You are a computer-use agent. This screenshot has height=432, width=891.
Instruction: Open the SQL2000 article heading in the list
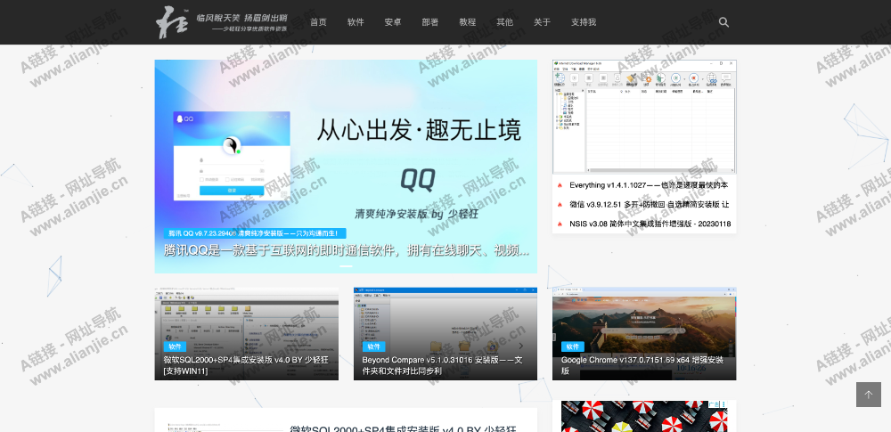[403, 429]
